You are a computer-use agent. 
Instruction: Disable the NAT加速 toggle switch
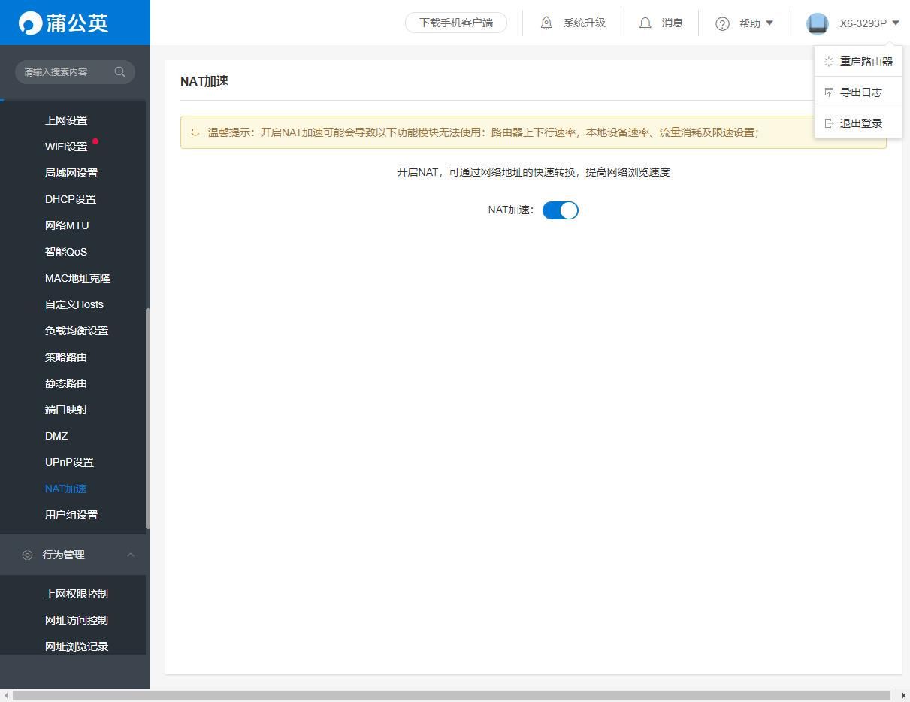tap(560, 210)
